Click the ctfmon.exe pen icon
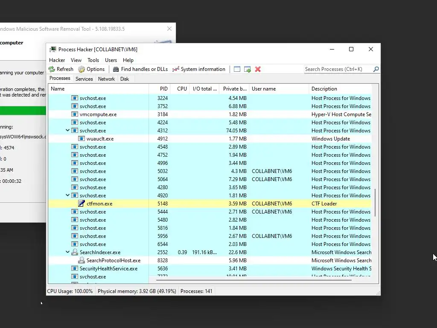This screenshot has width=437, height=328. click(x=82, y=203)
